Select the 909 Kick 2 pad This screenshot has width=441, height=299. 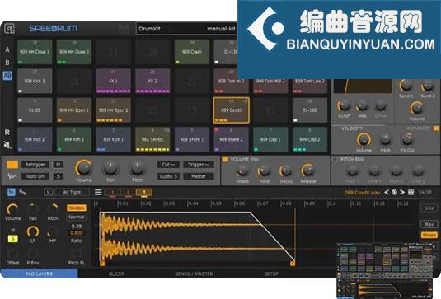pos(35,139)
